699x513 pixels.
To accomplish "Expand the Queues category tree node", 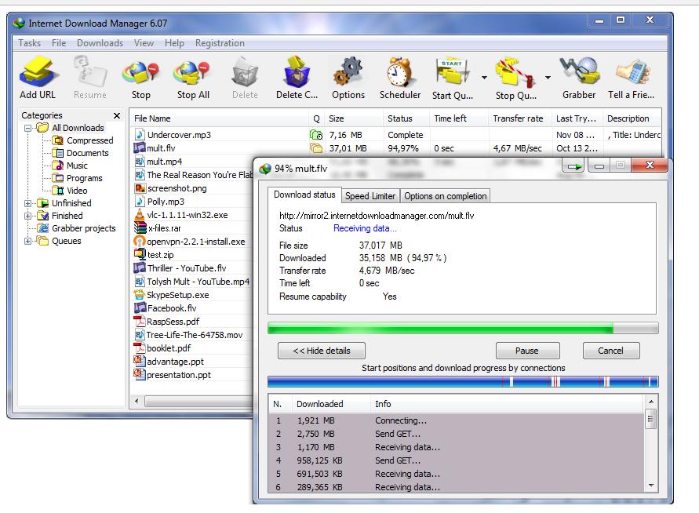I will 29,241.
